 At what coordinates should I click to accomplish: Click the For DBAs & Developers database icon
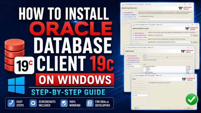[90, 103]
